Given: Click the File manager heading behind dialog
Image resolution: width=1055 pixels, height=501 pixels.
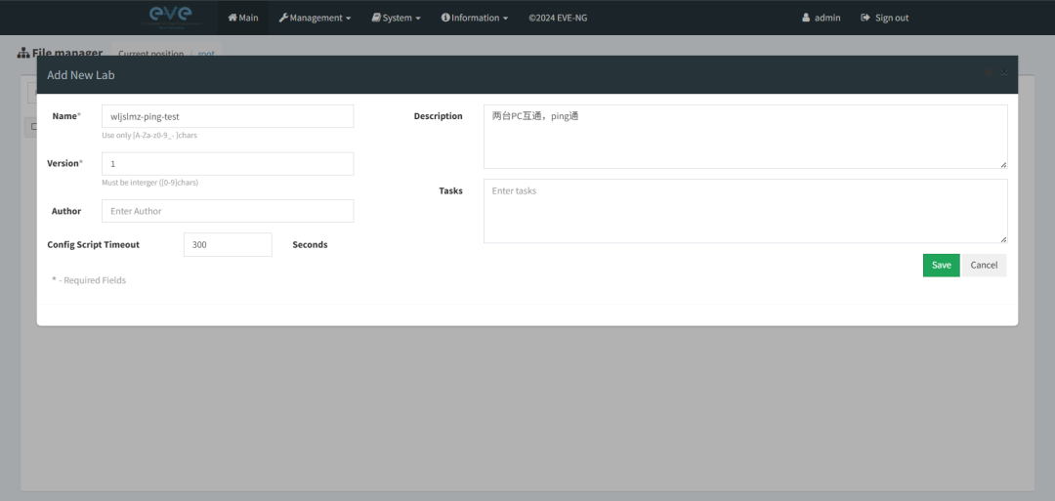Looking at the screenshot, I should click(61, 53).
